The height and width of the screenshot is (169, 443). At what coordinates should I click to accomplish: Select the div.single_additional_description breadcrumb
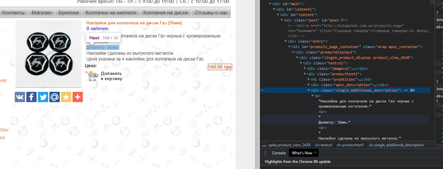tap(396, 145)
